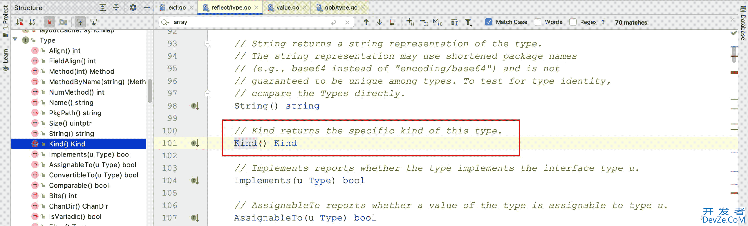Uncheck Match Case option

[489, 22]
